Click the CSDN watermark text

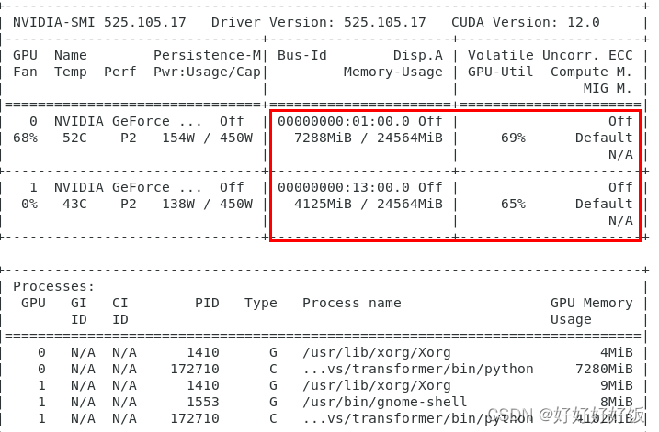[x=506, y=415]
